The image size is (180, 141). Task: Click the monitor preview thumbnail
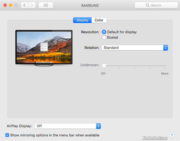tap(44, 47)
